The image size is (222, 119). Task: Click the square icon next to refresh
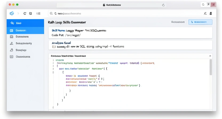pyautogui.click(x=30, y=13)
